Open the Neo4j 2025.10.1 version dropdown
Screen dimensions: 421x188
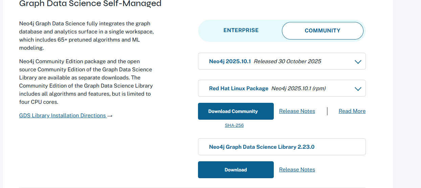click(x=282, y=61)
